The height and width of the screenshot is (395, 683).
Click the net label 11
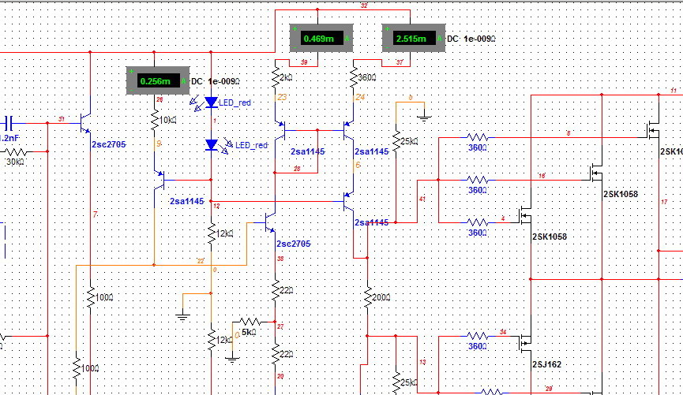pyautogui.click(x=674, y=91)
